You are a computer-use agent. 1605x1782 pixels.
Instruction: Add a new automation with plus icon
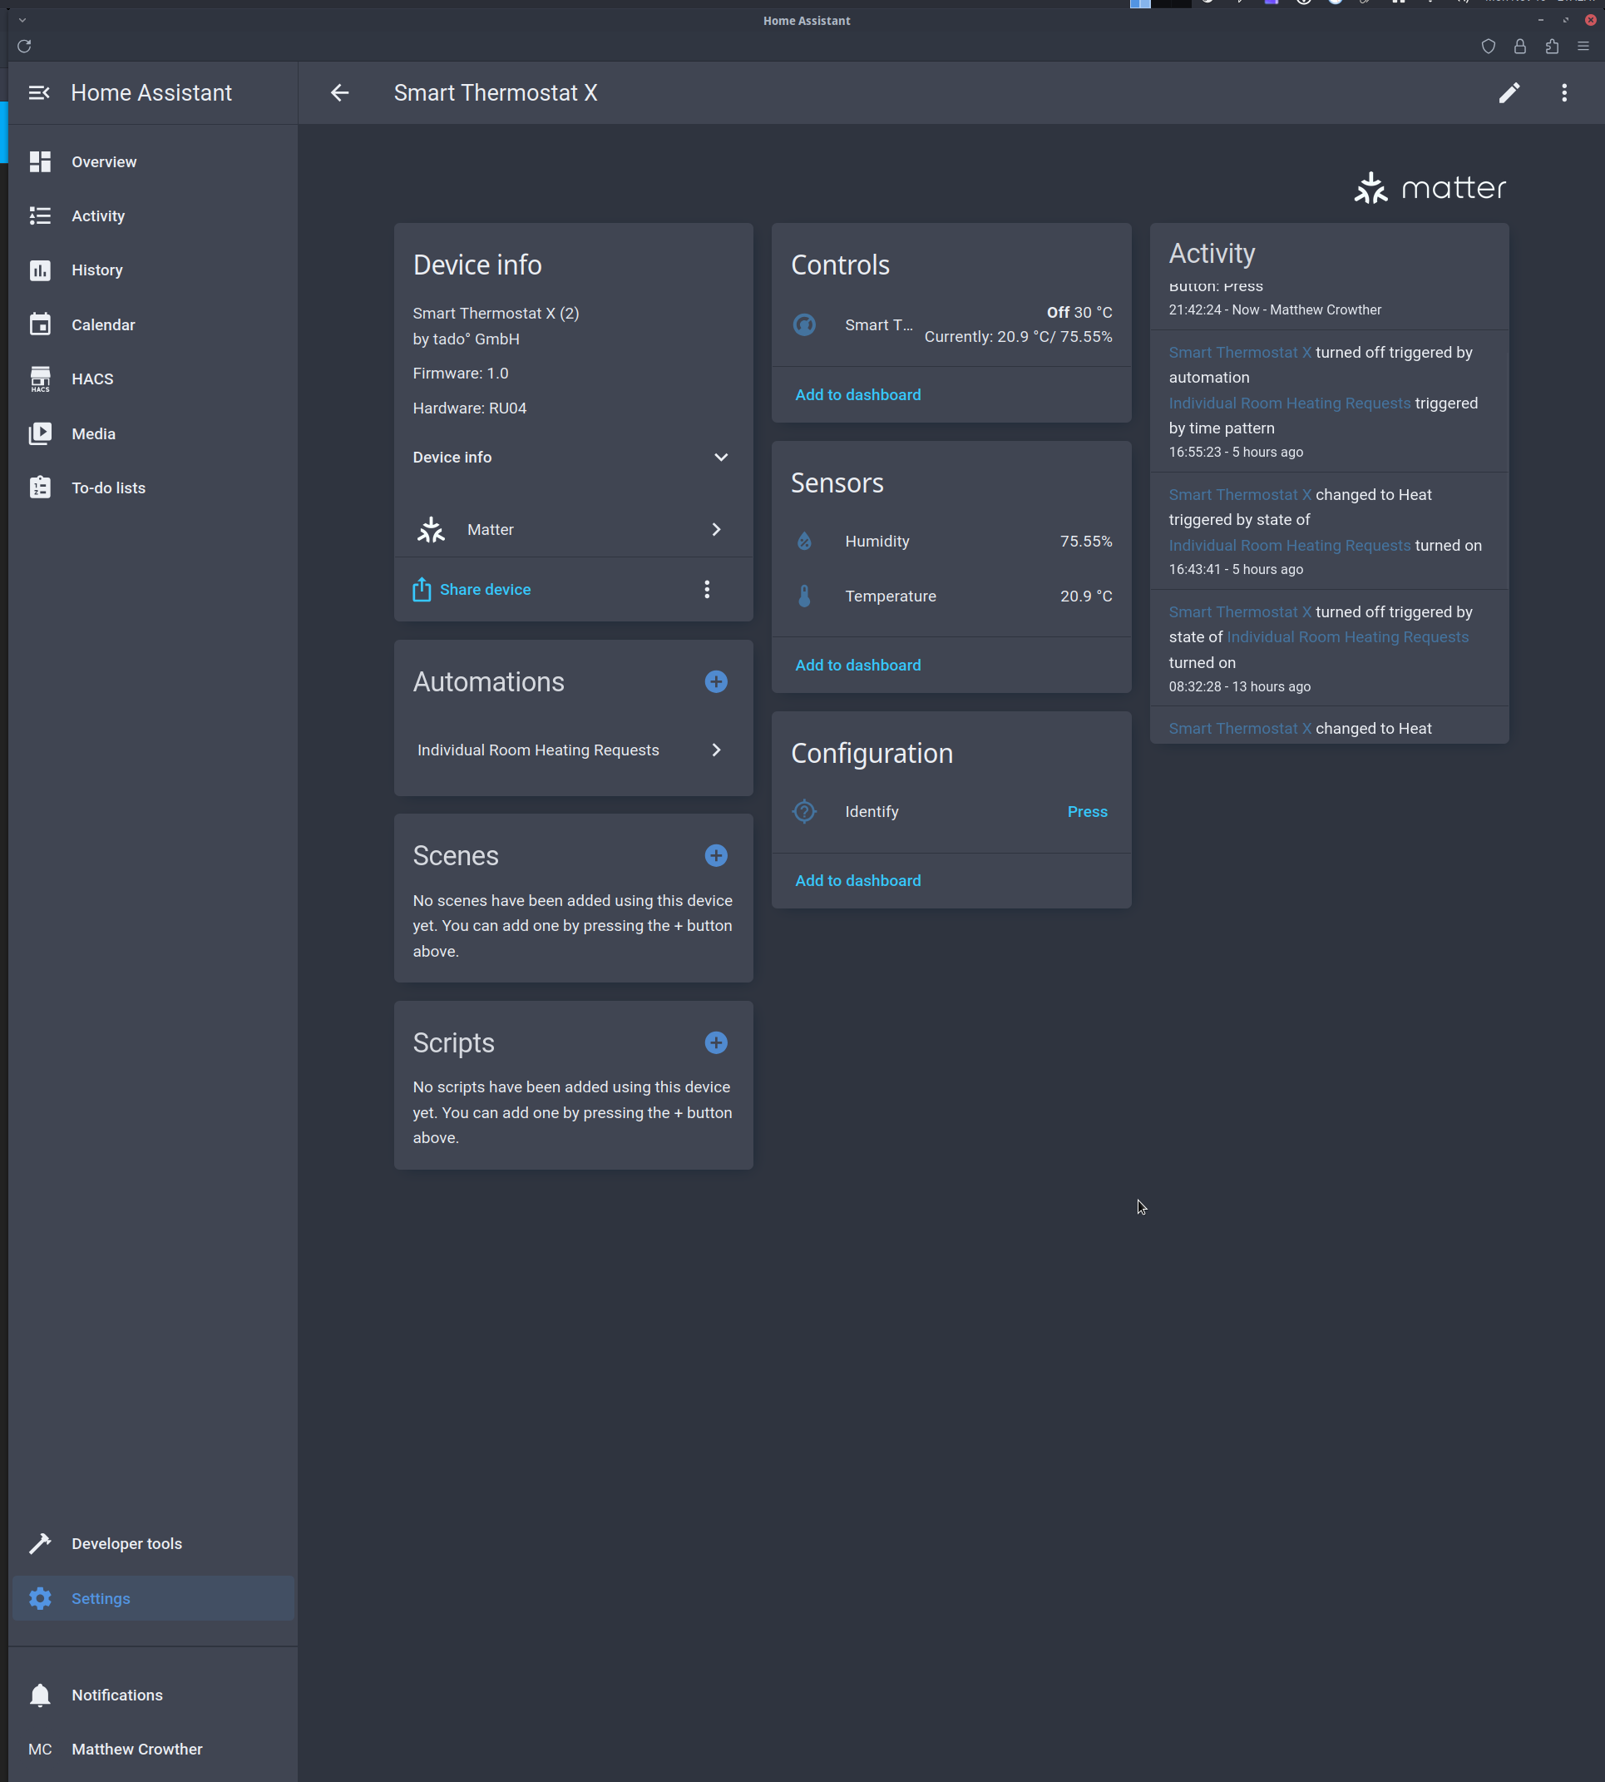click(715, 682)
